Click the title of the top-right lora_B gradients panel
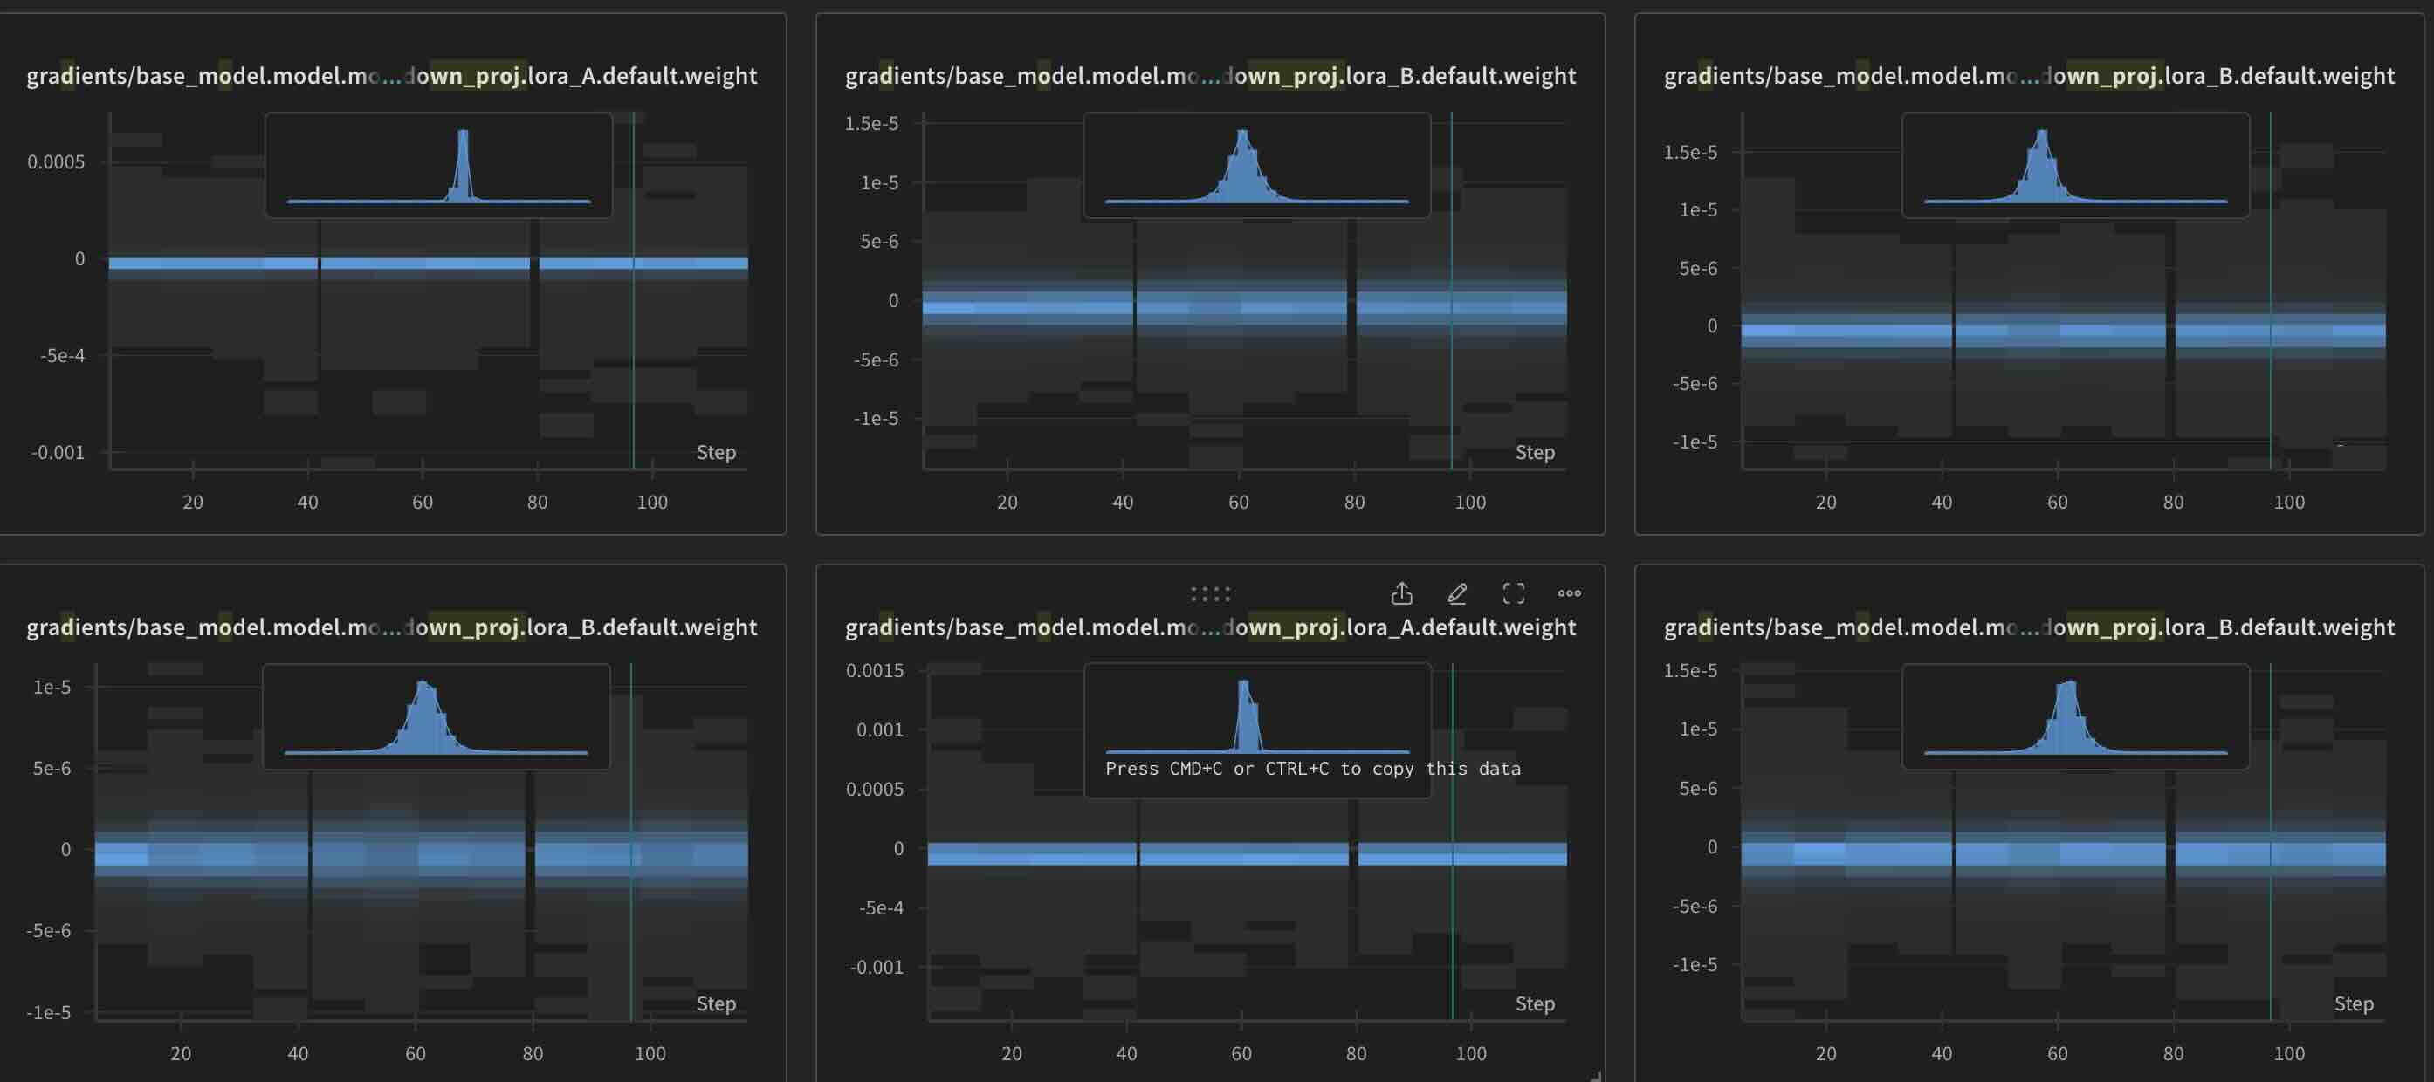Image resolution: width=2434 pixels, height=1082 pixels. pos(2029,76)
